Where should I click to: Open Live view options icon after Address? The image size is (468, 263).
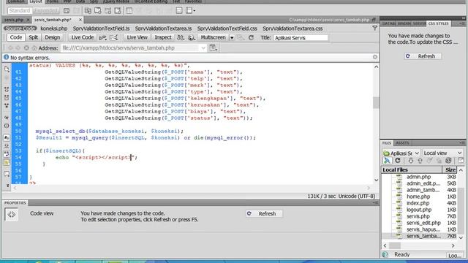click(213, 48)
